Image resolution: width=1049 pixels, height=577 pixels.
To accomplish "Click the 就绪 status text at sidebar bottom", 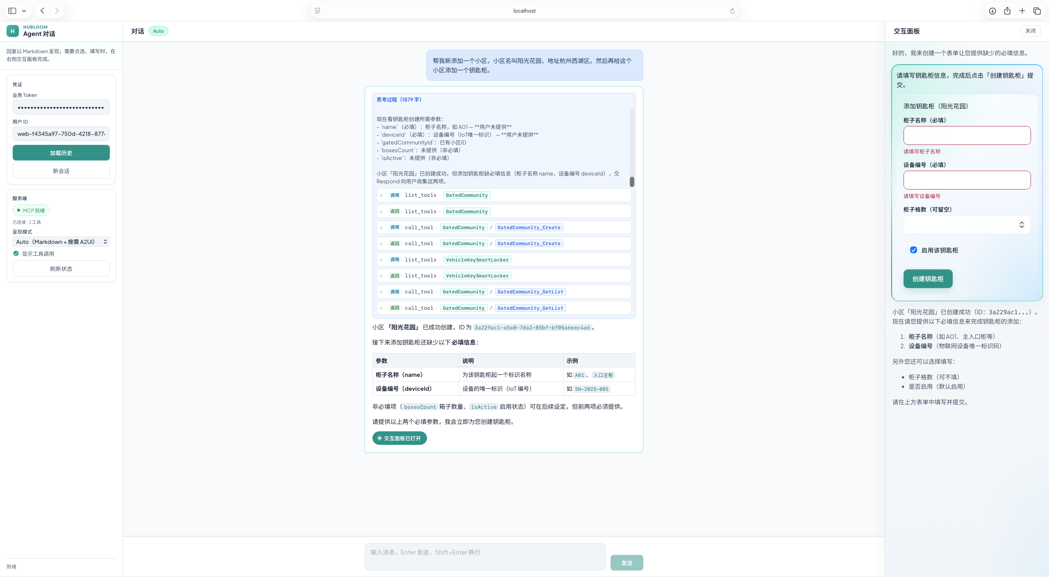I will click(11, 567).
